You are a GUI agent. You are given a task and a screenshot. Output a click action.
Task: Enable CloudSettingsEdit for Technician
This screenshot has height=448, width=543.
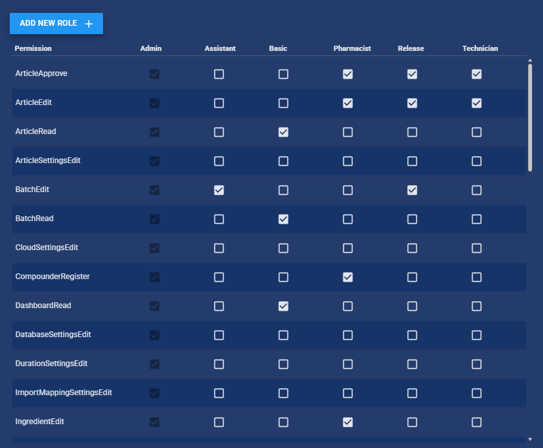click(477, 248)
